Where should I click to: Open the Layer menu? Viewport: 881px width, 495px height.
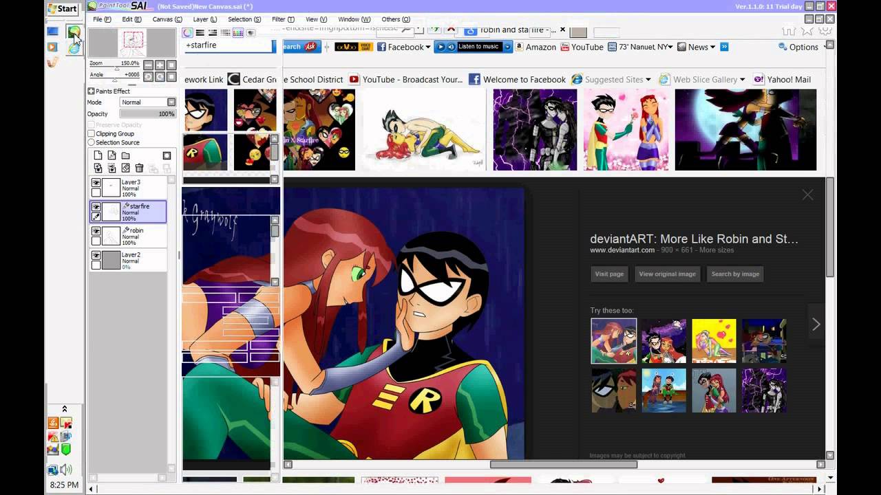204,19
